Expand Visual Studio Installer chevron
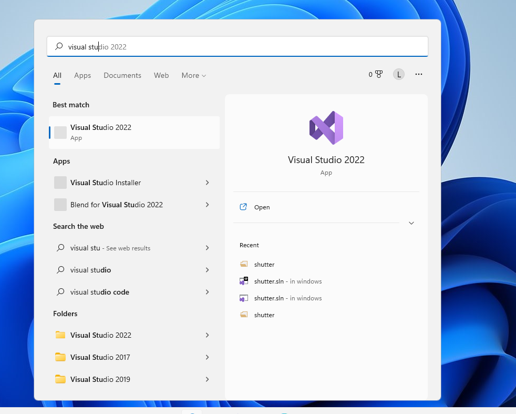Viewport: 516px width, 414px height. [x=208, y=183]
